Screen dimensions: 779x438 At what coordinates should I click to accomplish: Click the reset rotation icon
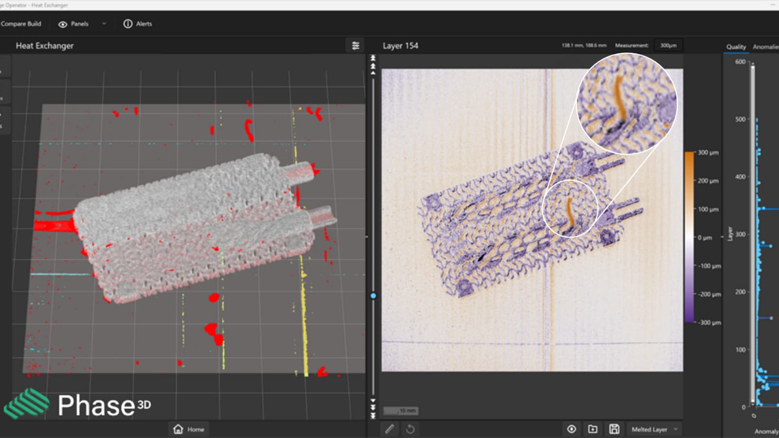[x=410, y=429]
